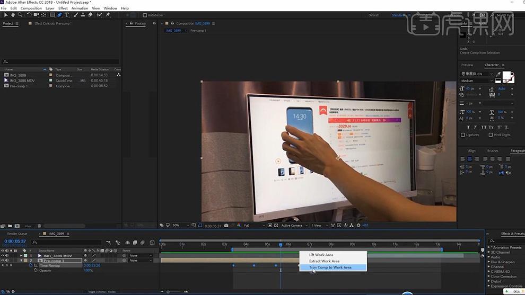The width and height of the screenshot is (525, 295).
Task: Collapse the Pre-comp 1 layer properties
Action: pos(21,260)
